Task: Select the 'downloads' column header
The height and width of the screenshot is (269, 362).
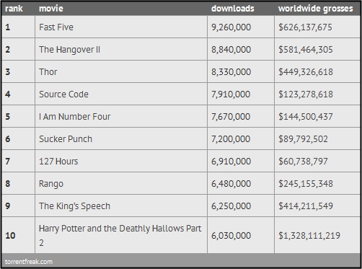Action: tap(232, 9)
